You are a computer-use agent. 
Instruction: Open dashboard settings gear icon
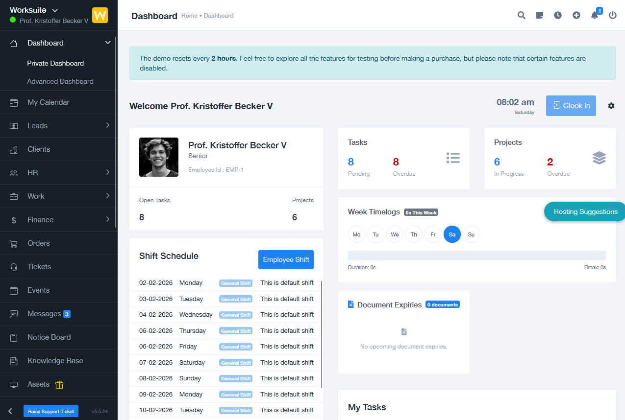611,106
